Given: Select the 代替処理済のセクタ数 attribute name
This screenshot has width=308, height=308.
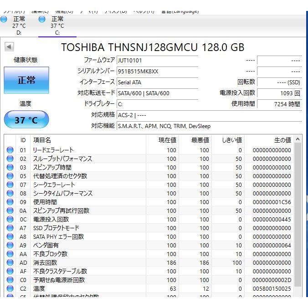Looking at the screenshot, I should point(60,176).
